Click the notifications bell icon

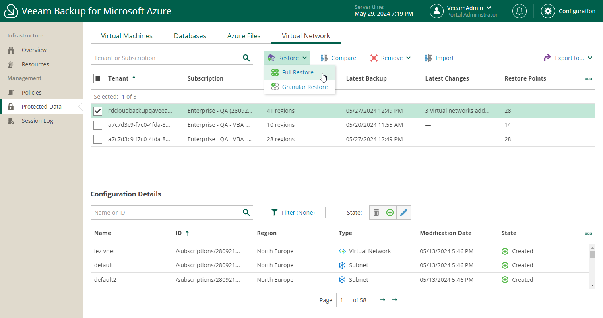(x=519, y=11)
